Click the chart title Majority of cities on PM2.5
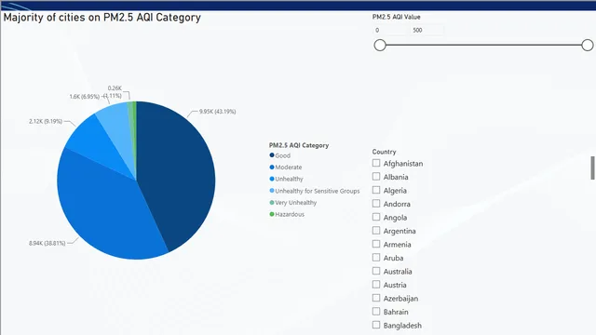Image resolution: width=596 pixels, height=335 pixels. [102, 18]
